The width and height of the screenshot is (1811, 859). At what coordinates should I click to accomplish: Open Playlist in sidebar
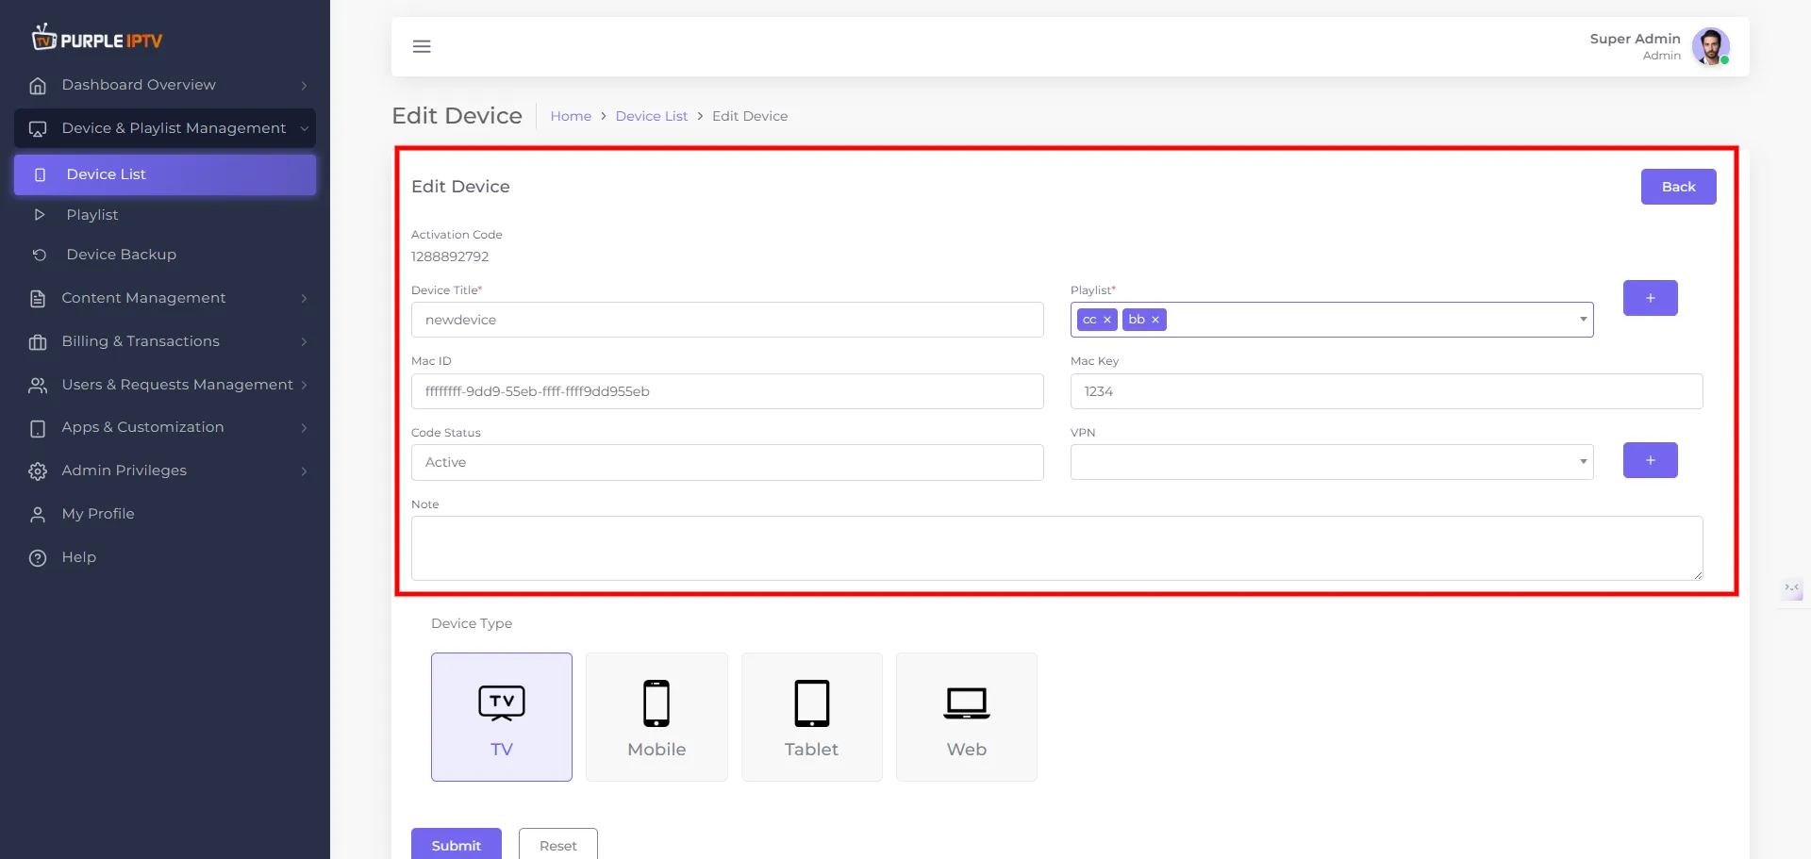pyautogui.click(x=165, y=215)
